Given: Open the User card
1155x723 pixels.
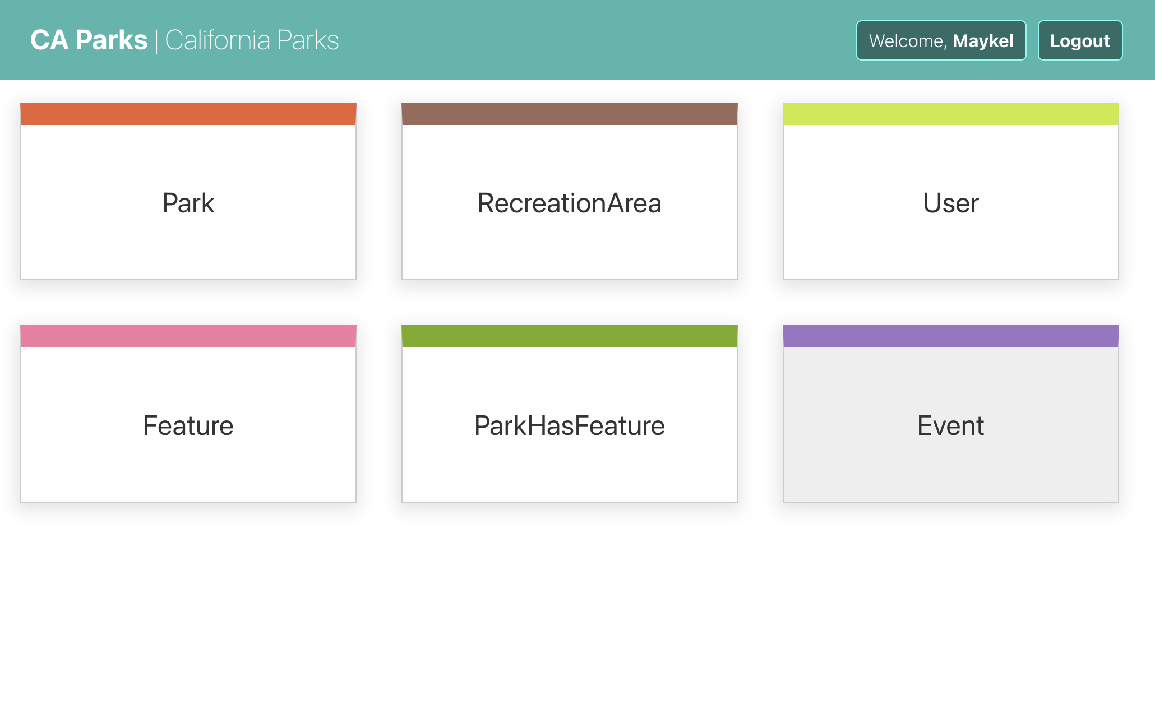Looking at the screenshot, I should [950, 203].
